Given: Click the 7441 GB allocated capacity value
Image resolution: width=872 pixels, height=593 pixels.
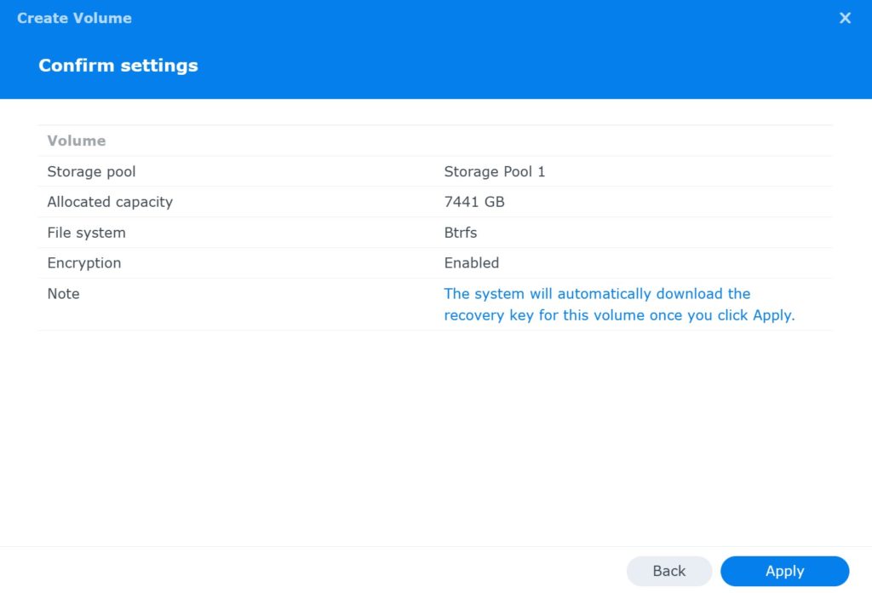Looking at the screenshot, I should coord(473,202).
